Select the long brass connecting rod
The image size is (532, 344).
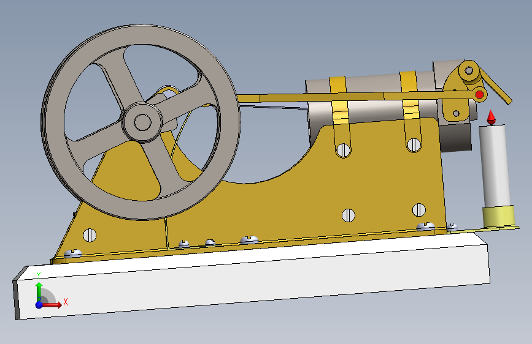(357, 97)
